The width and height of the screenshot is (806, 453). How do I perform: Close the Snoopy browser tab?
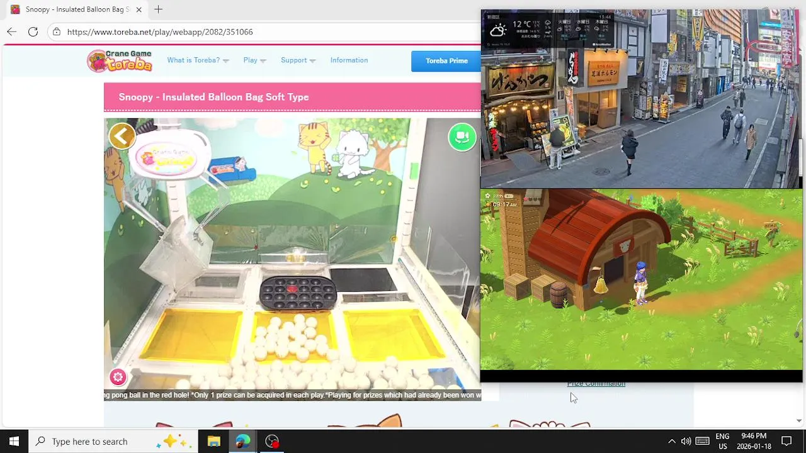tap(139, 9)
